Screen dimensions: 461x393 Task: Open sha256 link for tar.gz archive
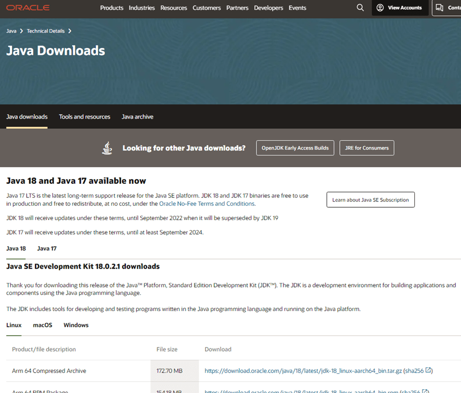(x=414, y=371)
